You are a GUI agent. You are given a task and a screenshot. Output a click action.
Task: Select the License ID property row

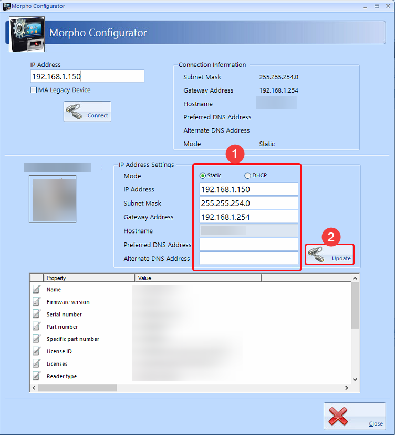point(191,351)
